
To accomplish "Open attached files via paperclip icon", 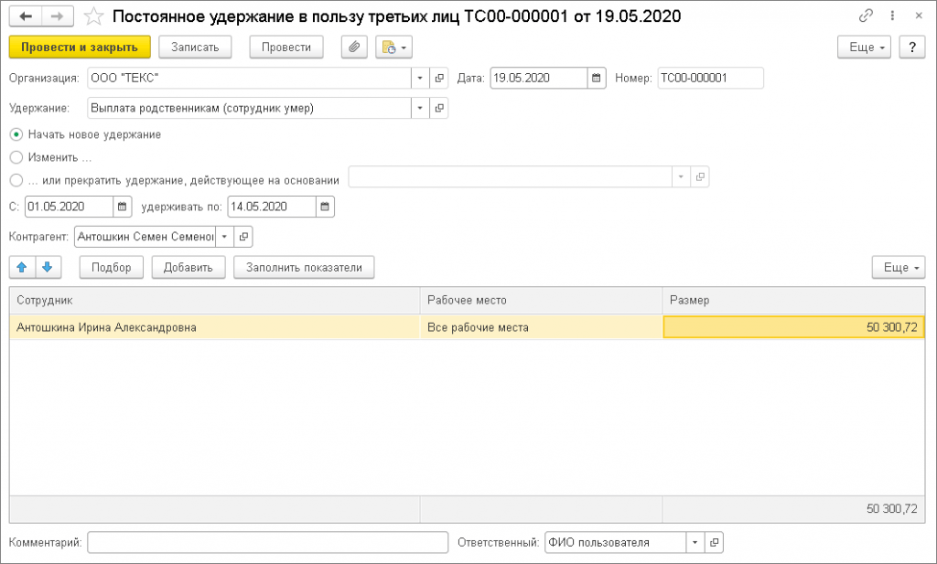I will 354,48.
